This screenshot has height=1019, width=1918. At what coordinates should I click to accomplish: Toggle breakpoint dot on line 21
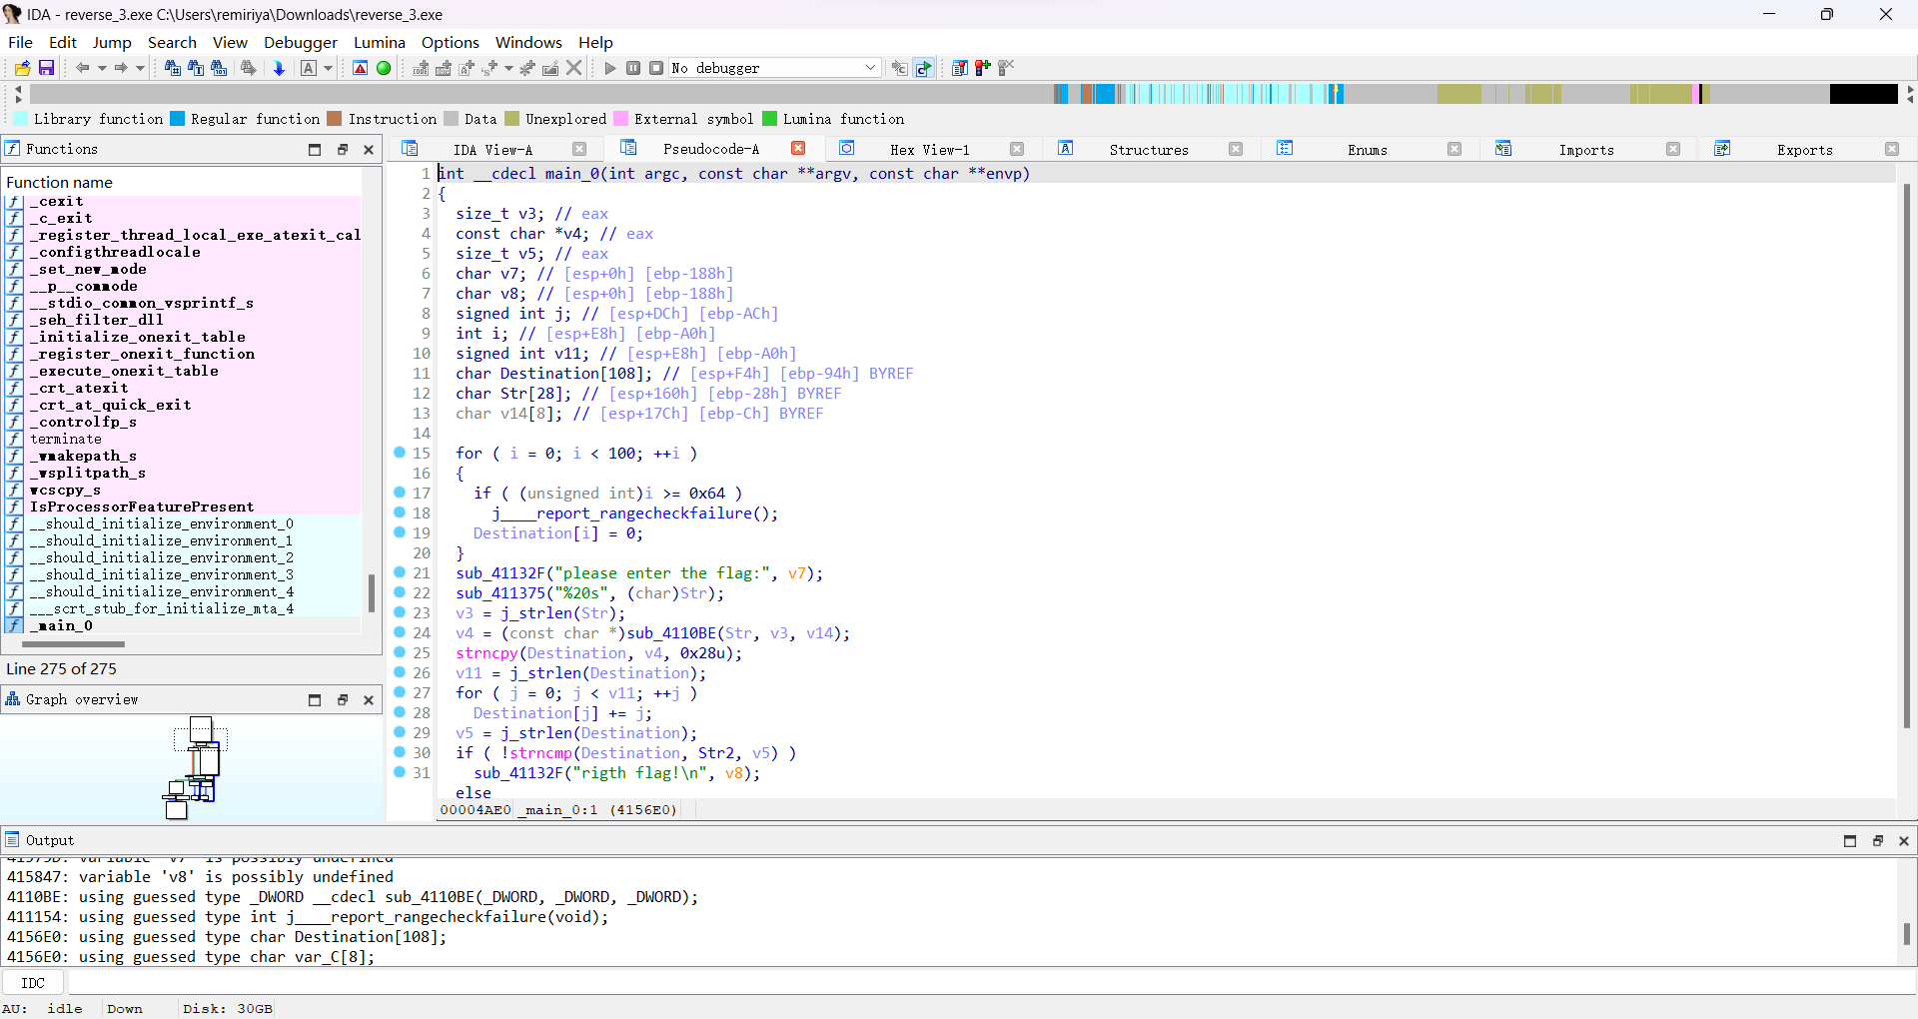pos(400,572)
